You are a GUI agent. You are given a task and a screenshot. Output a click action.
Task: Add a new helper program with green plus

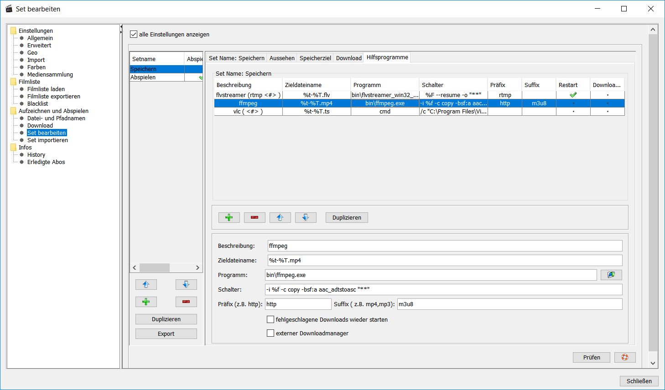[229, 217]
